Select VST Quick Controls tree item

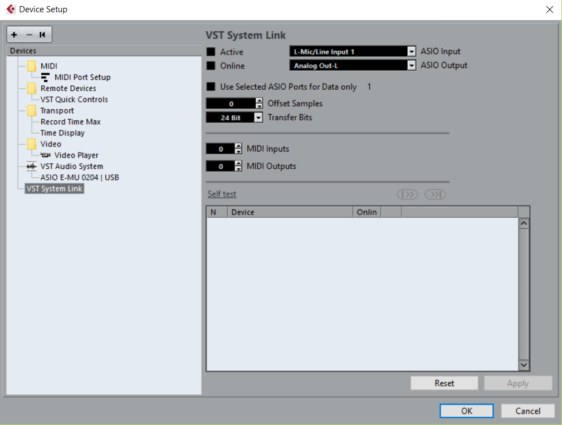click(74, 99)
